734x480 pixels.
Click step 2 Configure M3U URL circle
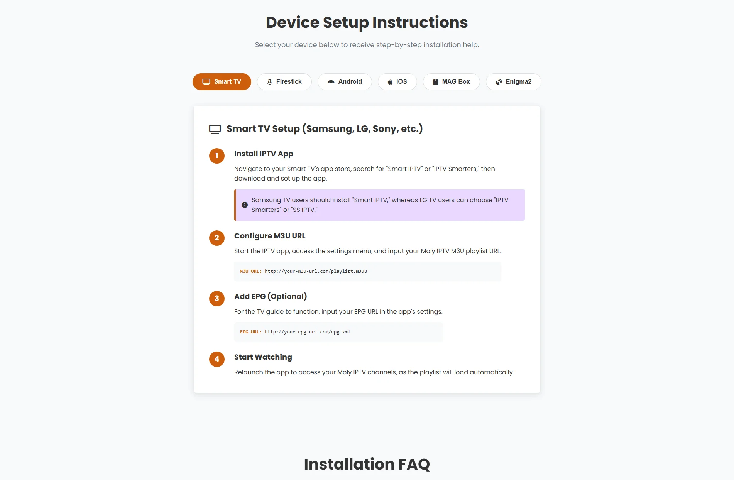pos(217,238)
